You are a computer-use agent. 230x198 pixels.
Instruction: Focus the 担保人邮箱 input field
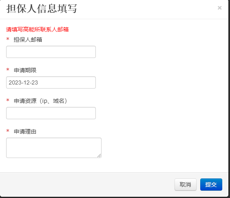tap(51, 52)
